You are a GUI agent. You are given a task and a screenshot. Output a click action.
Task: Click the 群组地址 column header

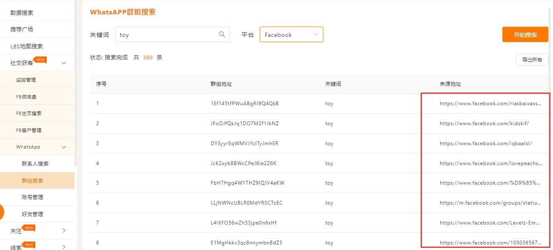tap(221, 84)
